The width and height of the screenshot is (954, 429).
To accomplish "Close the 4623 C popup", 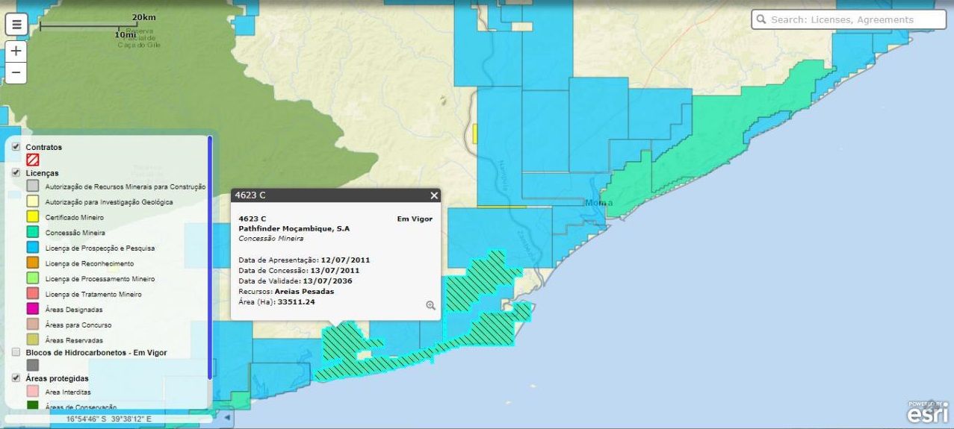I will (x=434, y=195).
